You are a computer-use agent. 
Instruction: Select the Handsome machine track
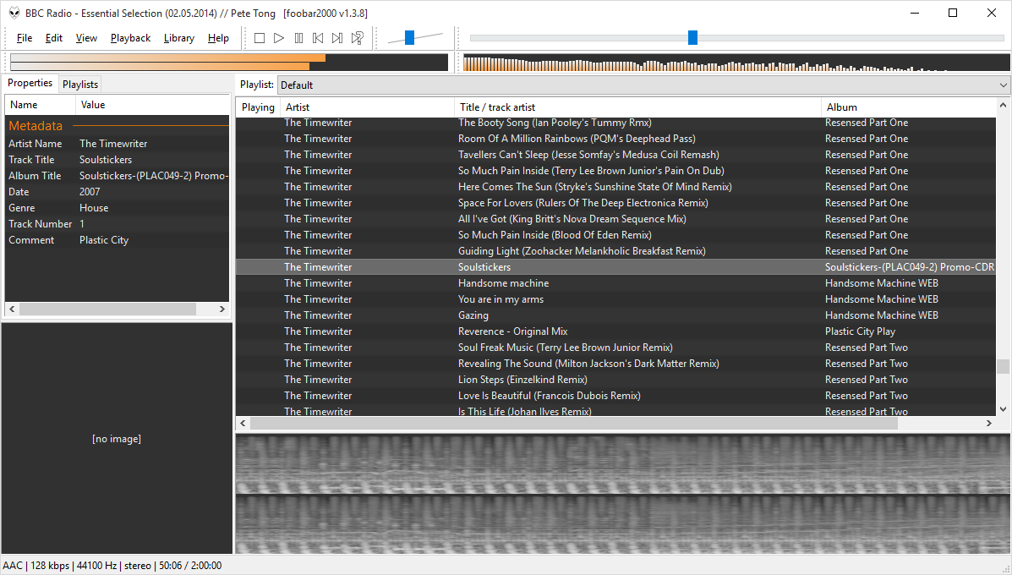[x=615, y=283]
